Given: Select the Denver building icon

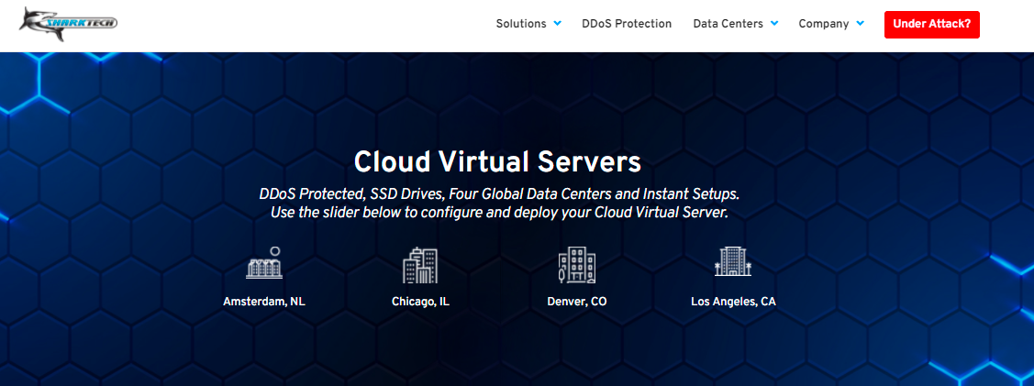Looking at the screenshot, I should coord(576,266).
